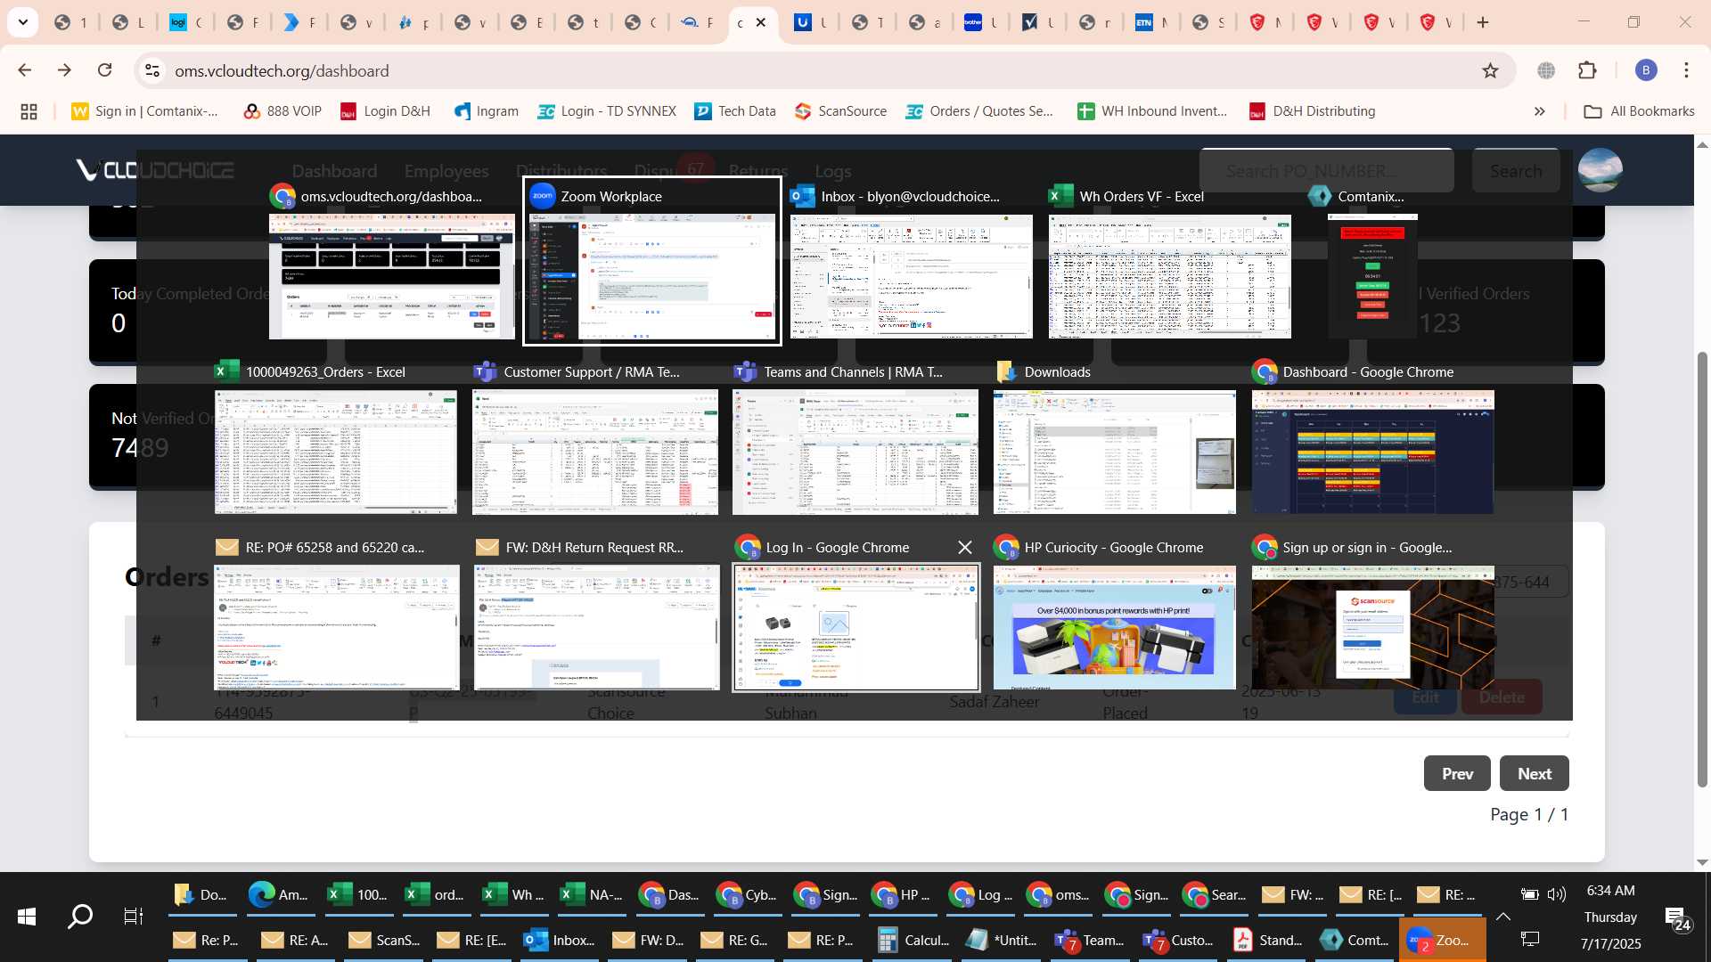Open the Inbox Outlook taskbar item
The image size is (1711, 962).
pos(560,940)
